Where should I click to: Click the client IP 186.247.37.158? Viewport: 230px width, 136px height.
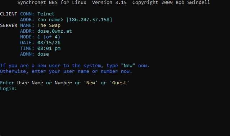[89, 20]
